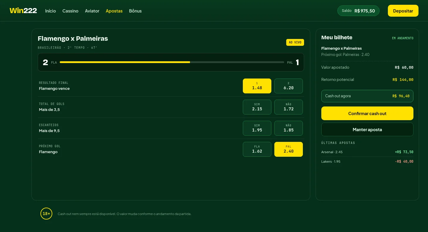
Task: Click the AO VIVO live badge
Action: [295, 42]
